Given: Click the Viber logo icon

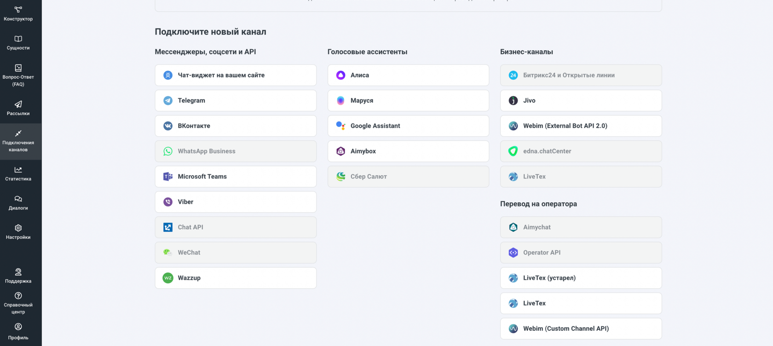Looking at the screenshot, I should pyautogui.click(x=168, y=202).
